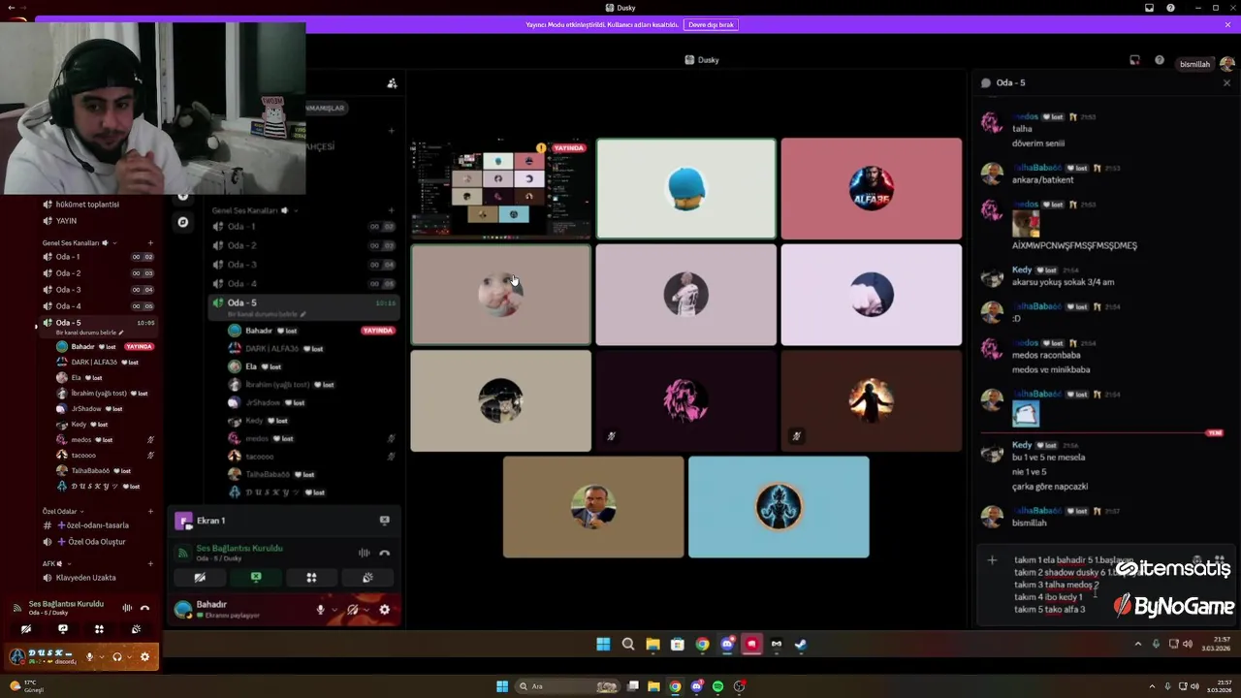
Task: Add channel plus next to Özel Odalar
Action: [x=150, y=511]
